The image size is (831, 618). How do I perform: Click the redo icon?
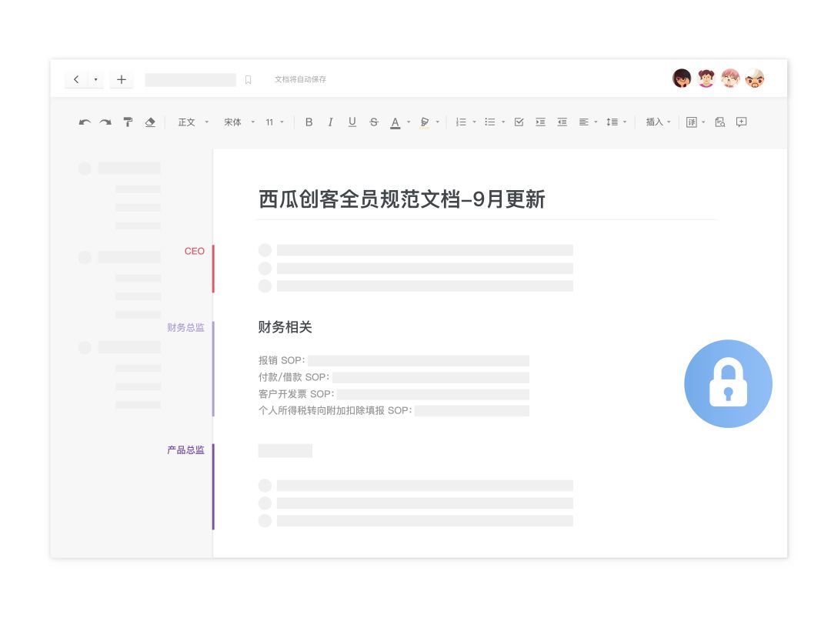click(105, 122)
